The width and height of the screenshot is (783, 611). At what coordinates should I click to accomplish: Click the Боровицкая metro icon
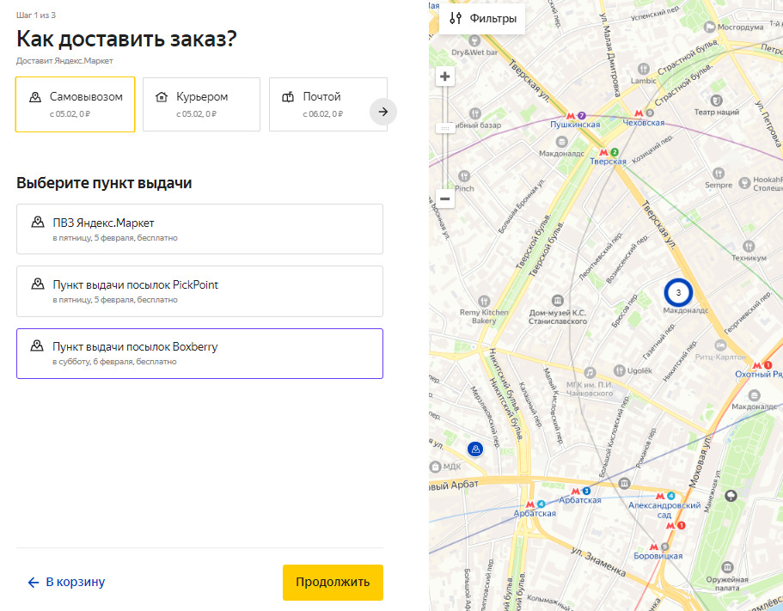654,547
